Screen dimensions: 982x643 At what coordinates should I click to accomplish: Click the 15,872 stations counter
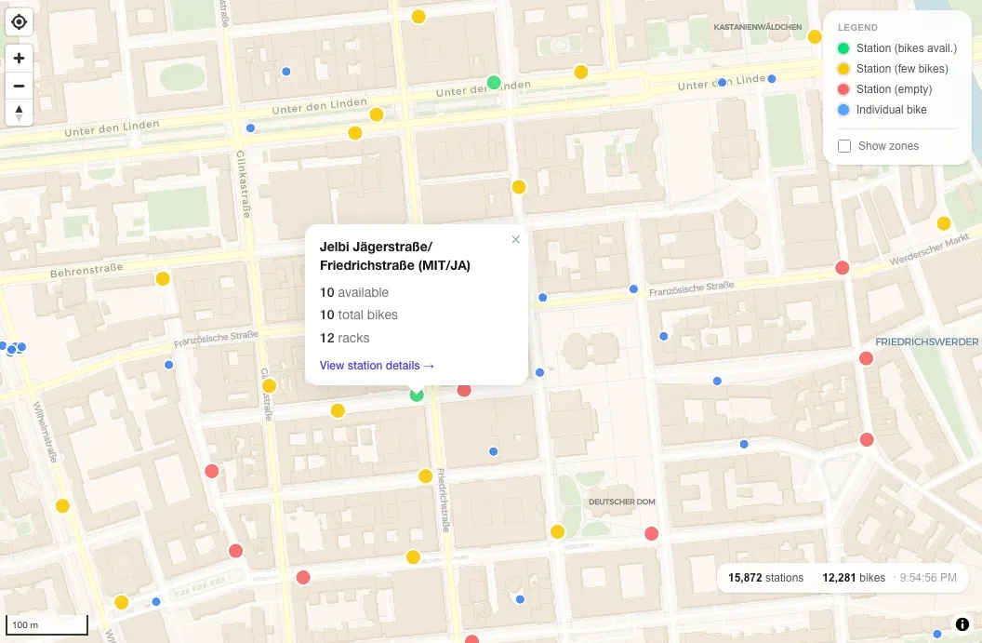pos(765,578)
